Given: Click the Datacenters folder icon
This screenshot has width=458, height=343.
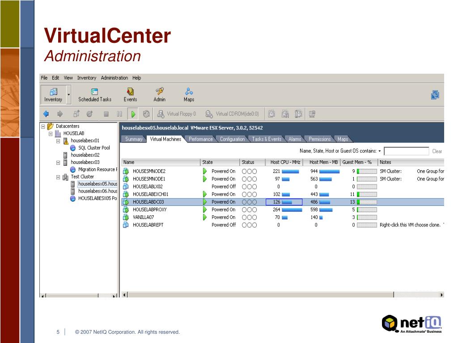Looking at the screenshot, I should (50, 126).
